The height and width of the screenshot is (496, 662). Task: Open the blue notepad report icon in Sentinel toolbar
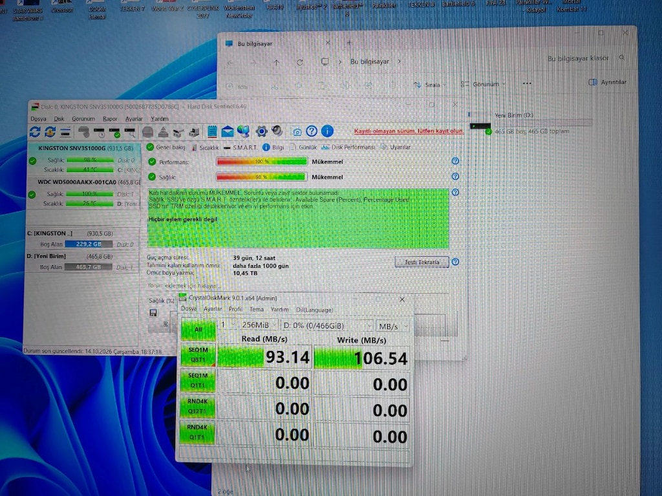pyautogui.click(x=212, y=131)
